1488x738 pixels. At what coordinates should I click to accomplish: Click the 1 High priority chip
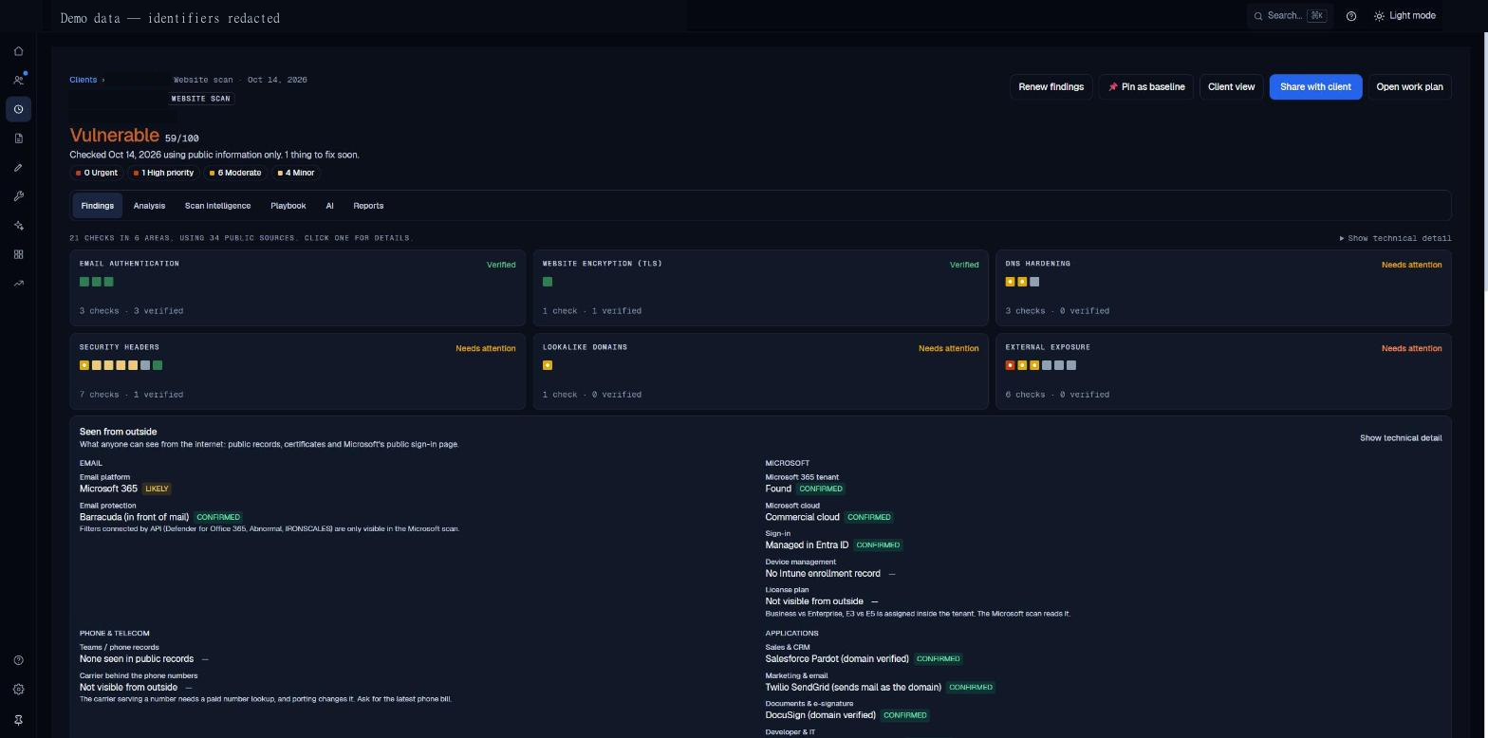pos(163,173)
